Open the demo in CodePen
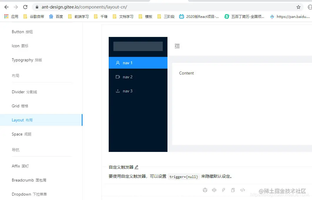Screen dimensions: 312x200 (214, 190)
